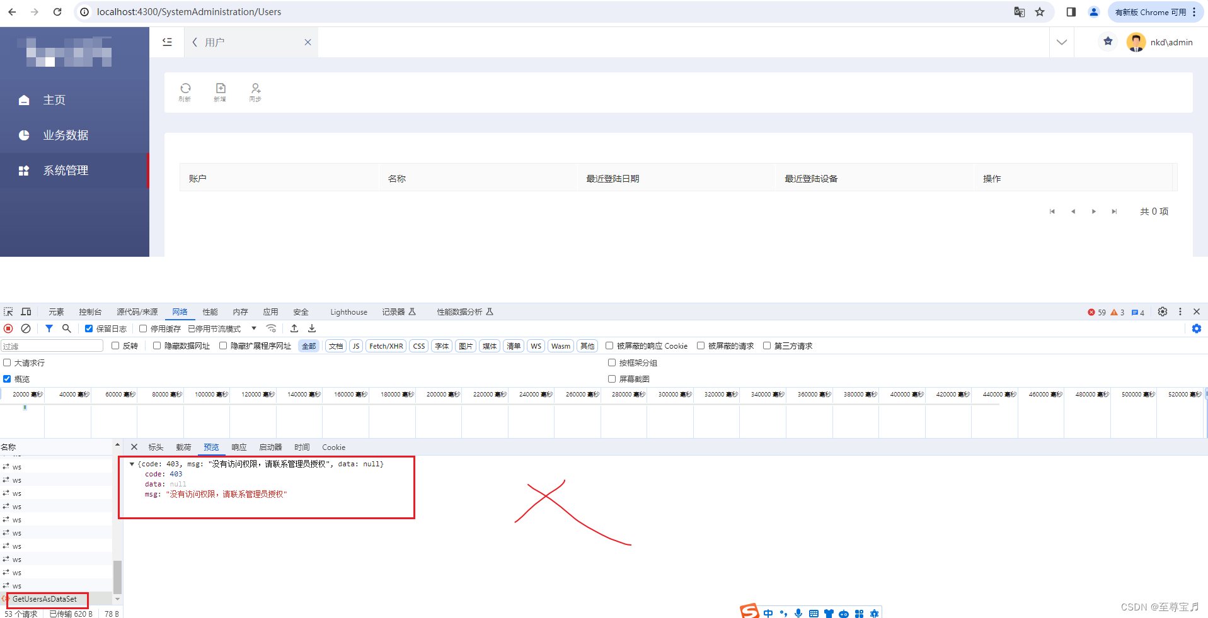Enable the 反转 invert filter checkbox
Screen dimensions: 1208x618
(x=115, y=346)
